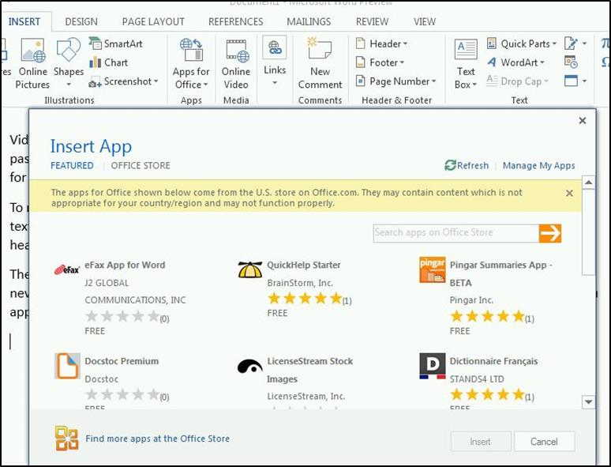611x467 pixels.
Task: Open the QuickHelp Starter title
Action: pyautogui.click(x=304, y=265)
